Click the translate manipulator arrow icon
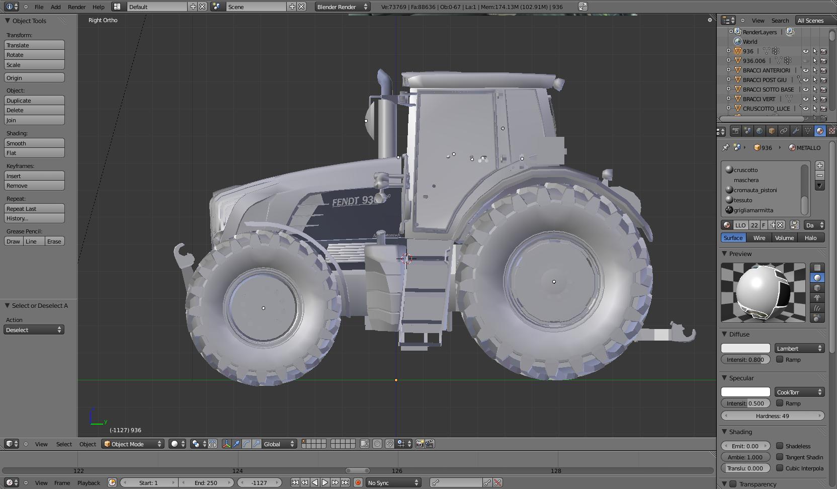The width and height of the screenshot is (837, 489). (236, 444)
